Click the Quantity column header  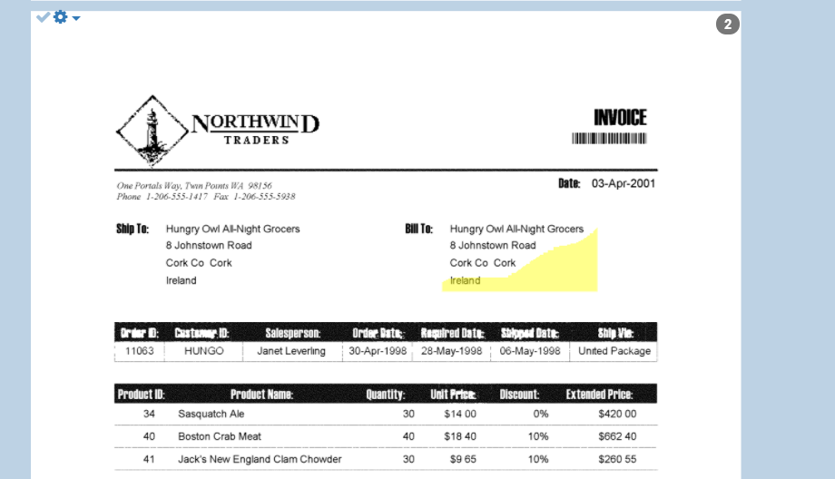pos(385,395)
